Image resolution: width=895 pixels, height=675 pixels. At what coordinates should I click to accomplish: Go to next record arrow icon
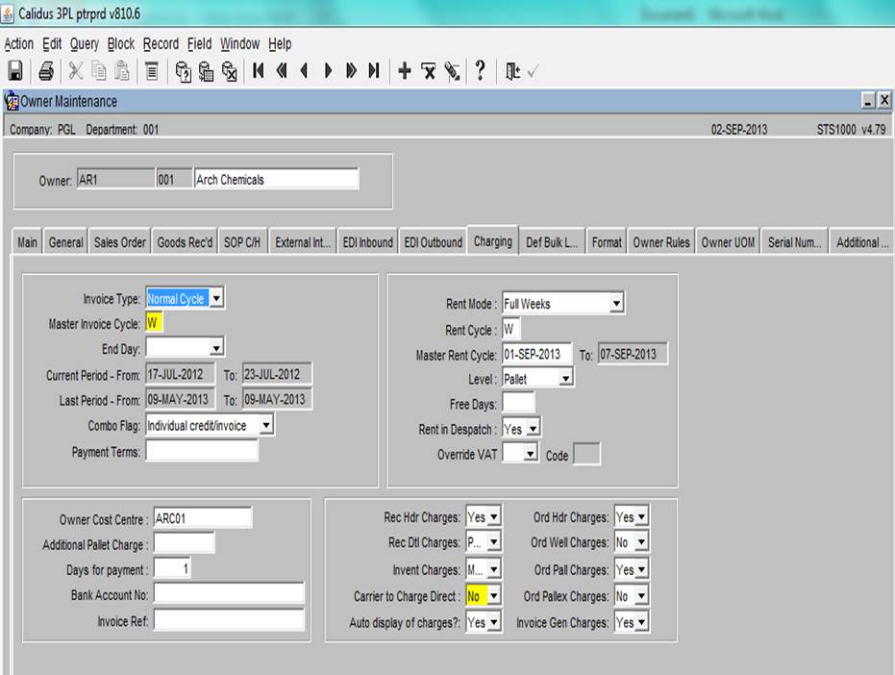[x=328, y=71]
